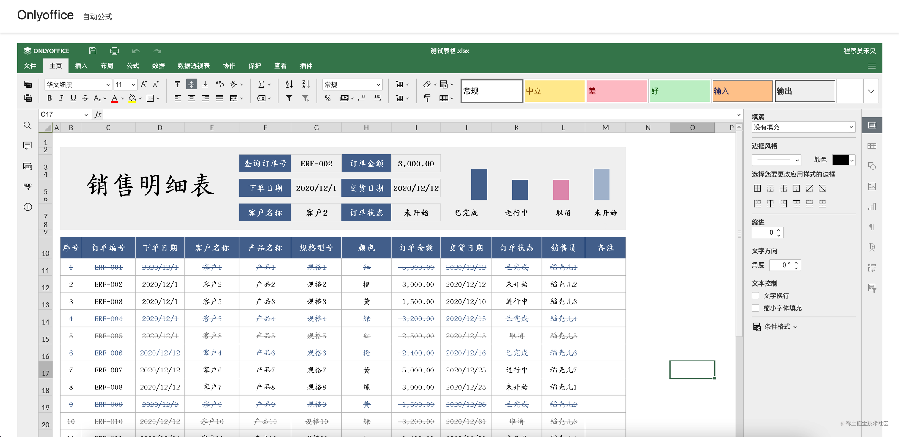
Task: Select the sort ascending icon
Action: click(289, 84)
